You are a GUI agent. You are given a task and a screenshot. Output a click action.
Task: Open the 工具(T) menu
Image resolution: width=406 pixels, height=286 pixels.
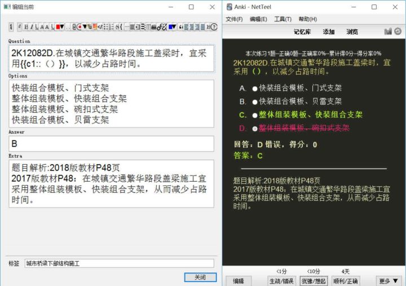click(x=283, y=19)
